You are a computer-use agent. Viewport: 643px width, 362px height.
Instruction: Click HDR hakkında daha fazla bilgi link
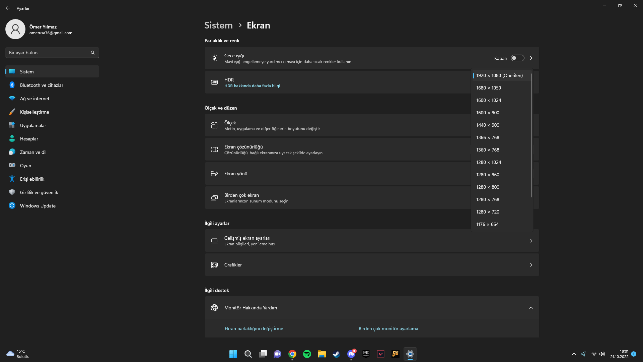(252, 86)
